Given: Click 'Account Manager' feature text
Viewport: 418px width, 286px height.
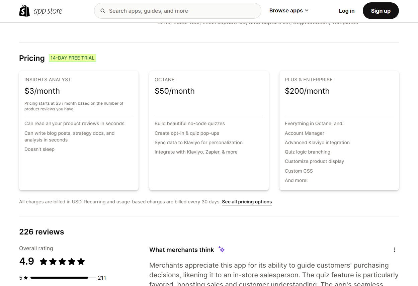Looking at the screenshot, I should pyautogui.click(x=305, y=133).
